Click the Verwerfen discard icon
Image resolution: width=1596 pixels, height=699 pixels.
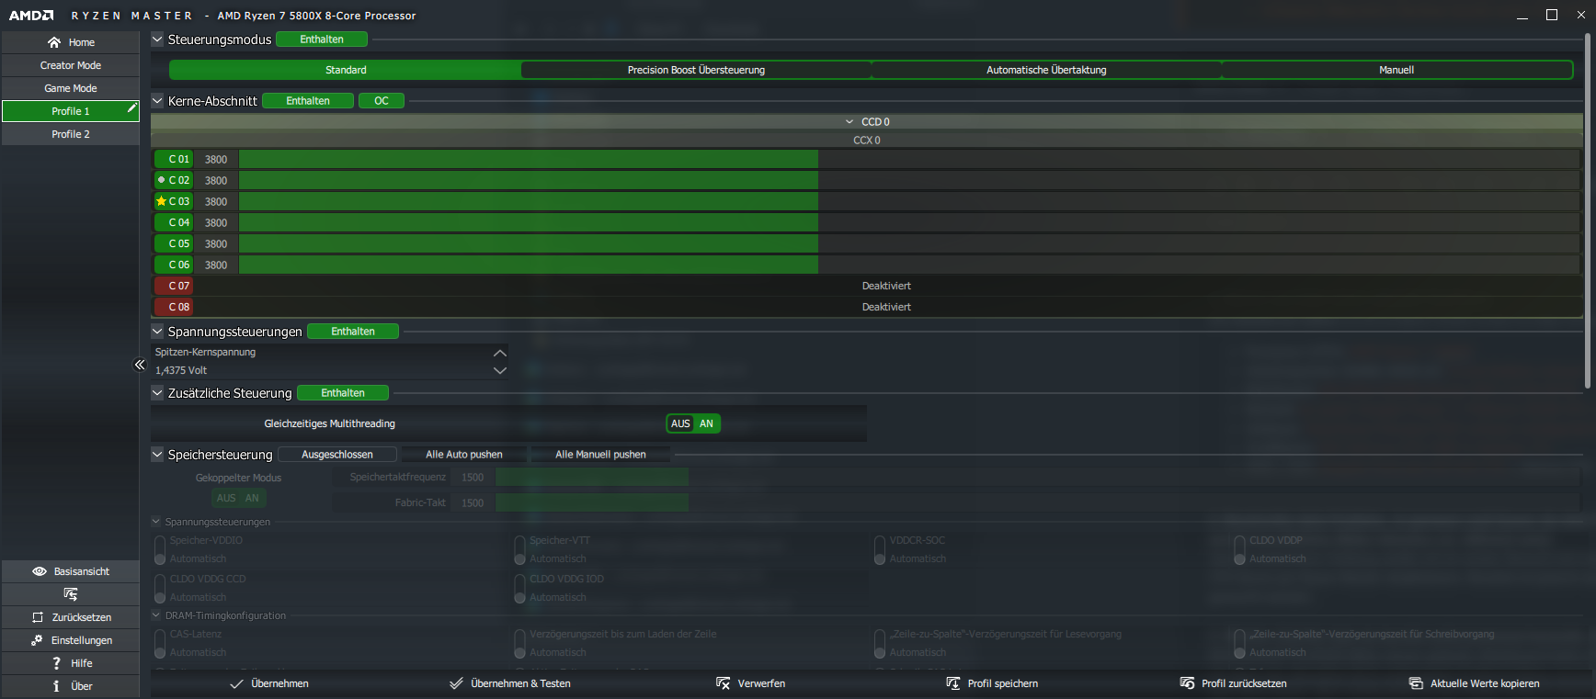coord(723,683)
